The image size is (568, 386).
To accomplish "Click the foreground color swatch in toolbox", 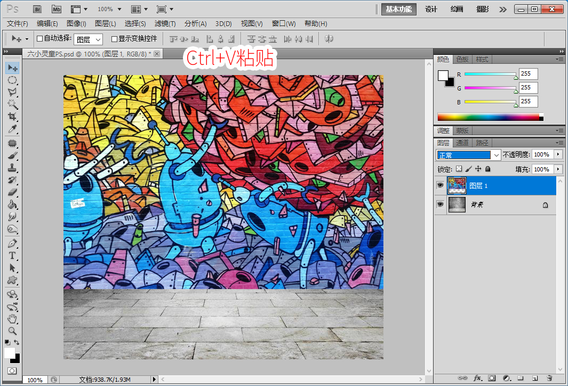I will (9, 352).
